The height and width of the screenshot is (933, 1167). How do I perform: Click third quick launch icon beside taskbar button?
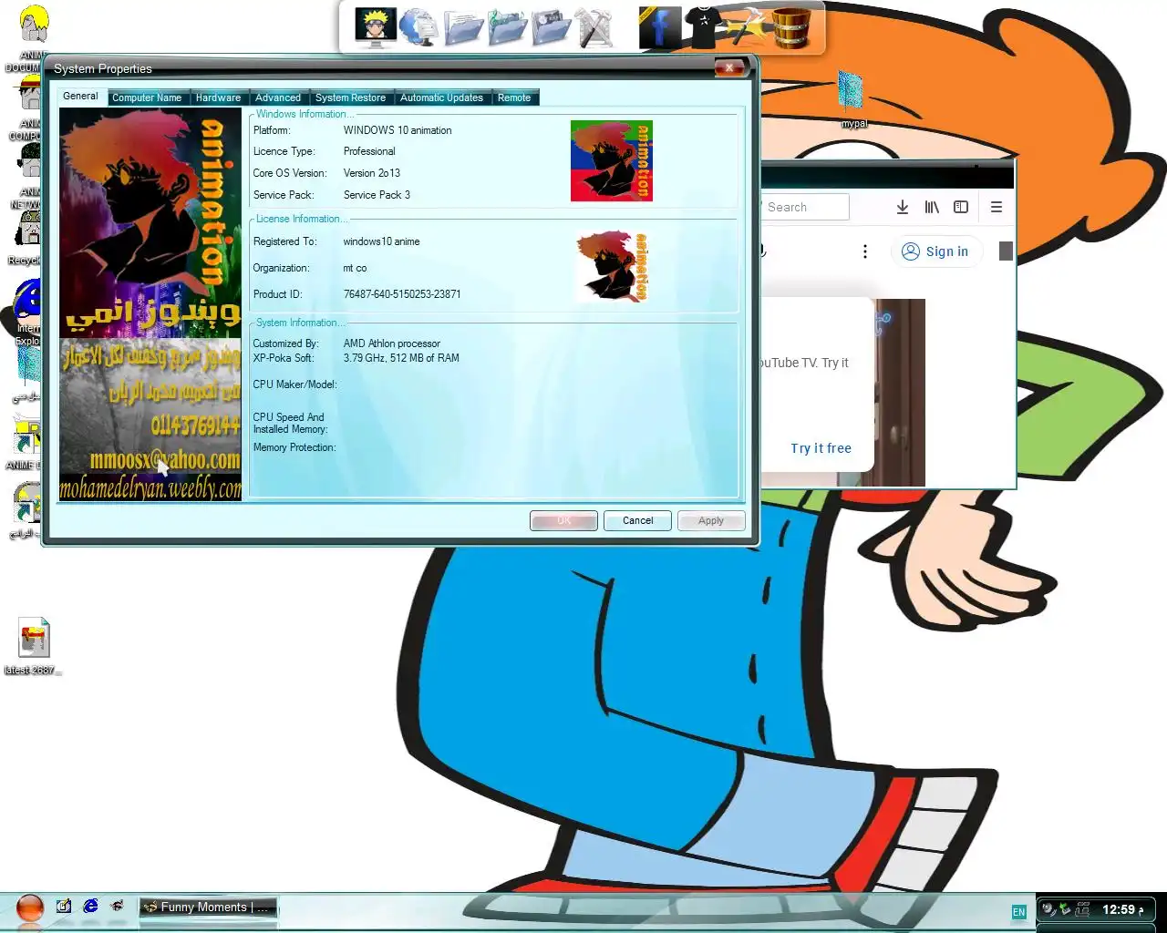(117, 907)
